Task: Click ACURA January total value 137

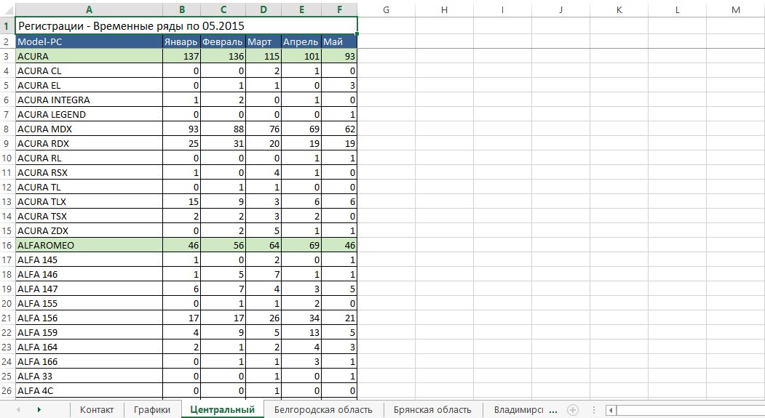Action: (x=181, y=56)
